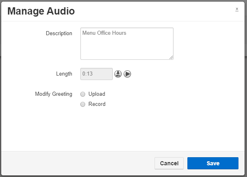Click the "Length" field label
This screenshot has height=177, width=247.
64,74
